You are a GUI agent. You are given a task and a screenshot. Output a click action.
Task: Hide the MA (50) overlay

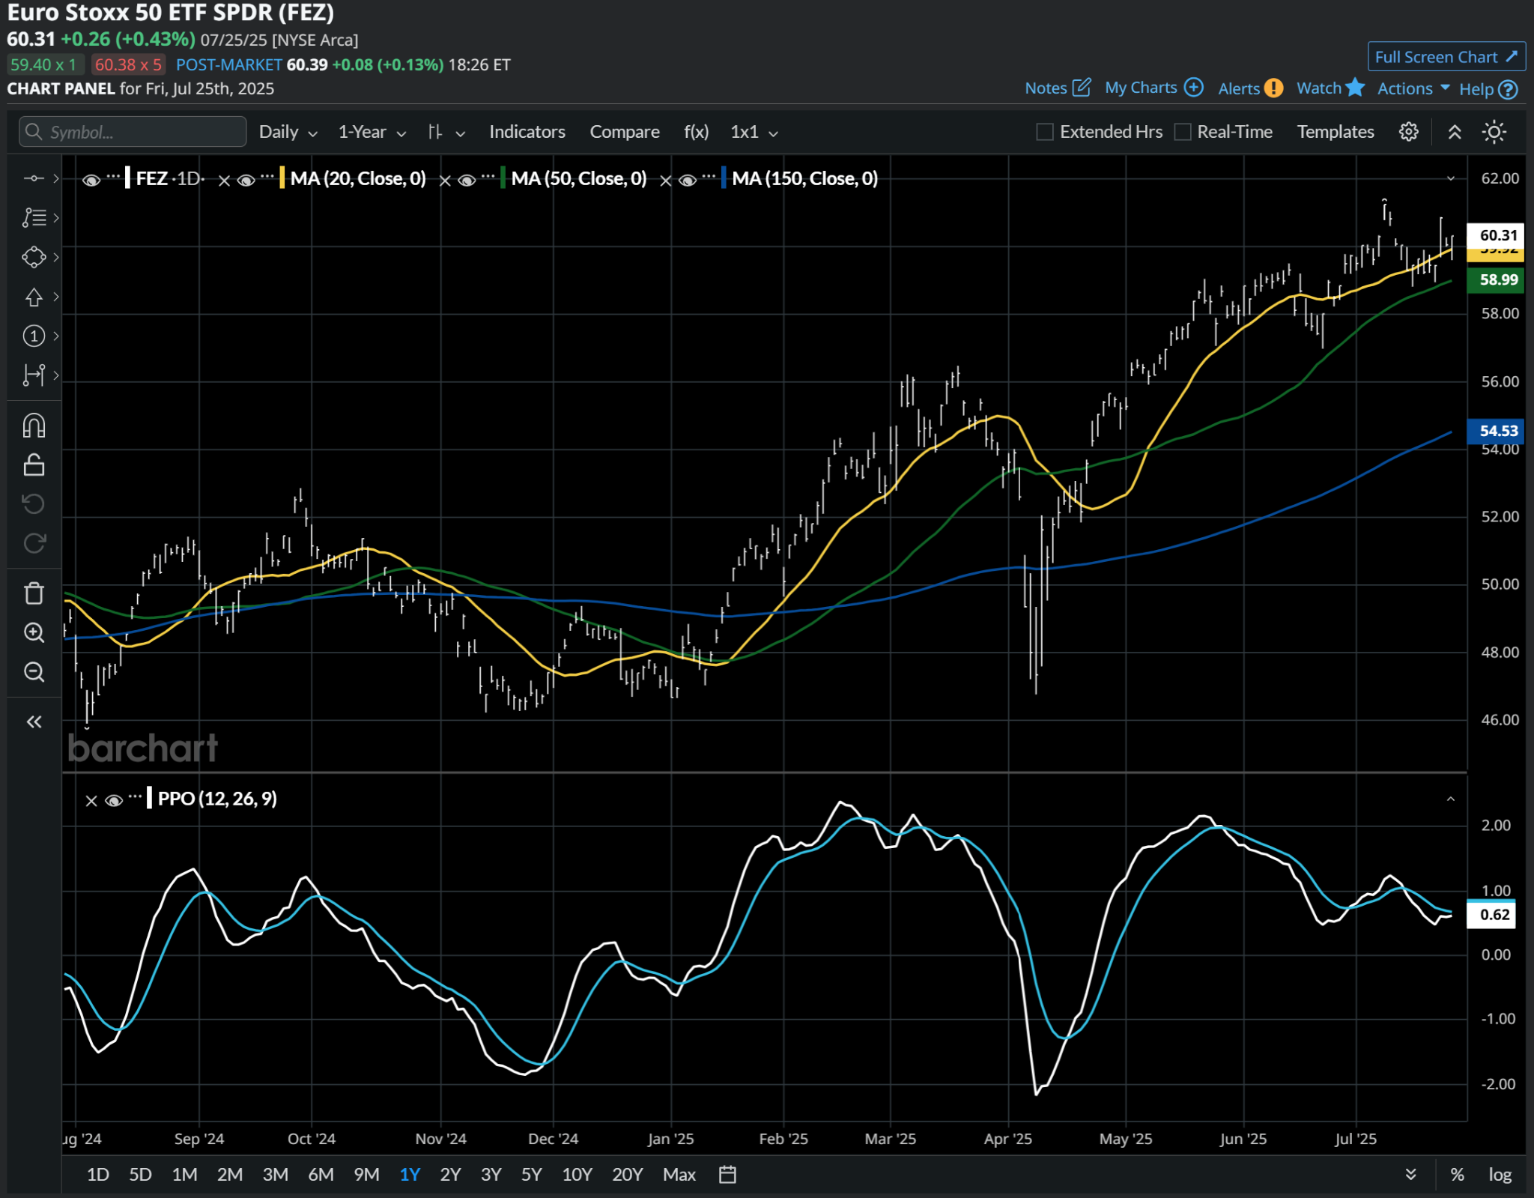[467, 180]
